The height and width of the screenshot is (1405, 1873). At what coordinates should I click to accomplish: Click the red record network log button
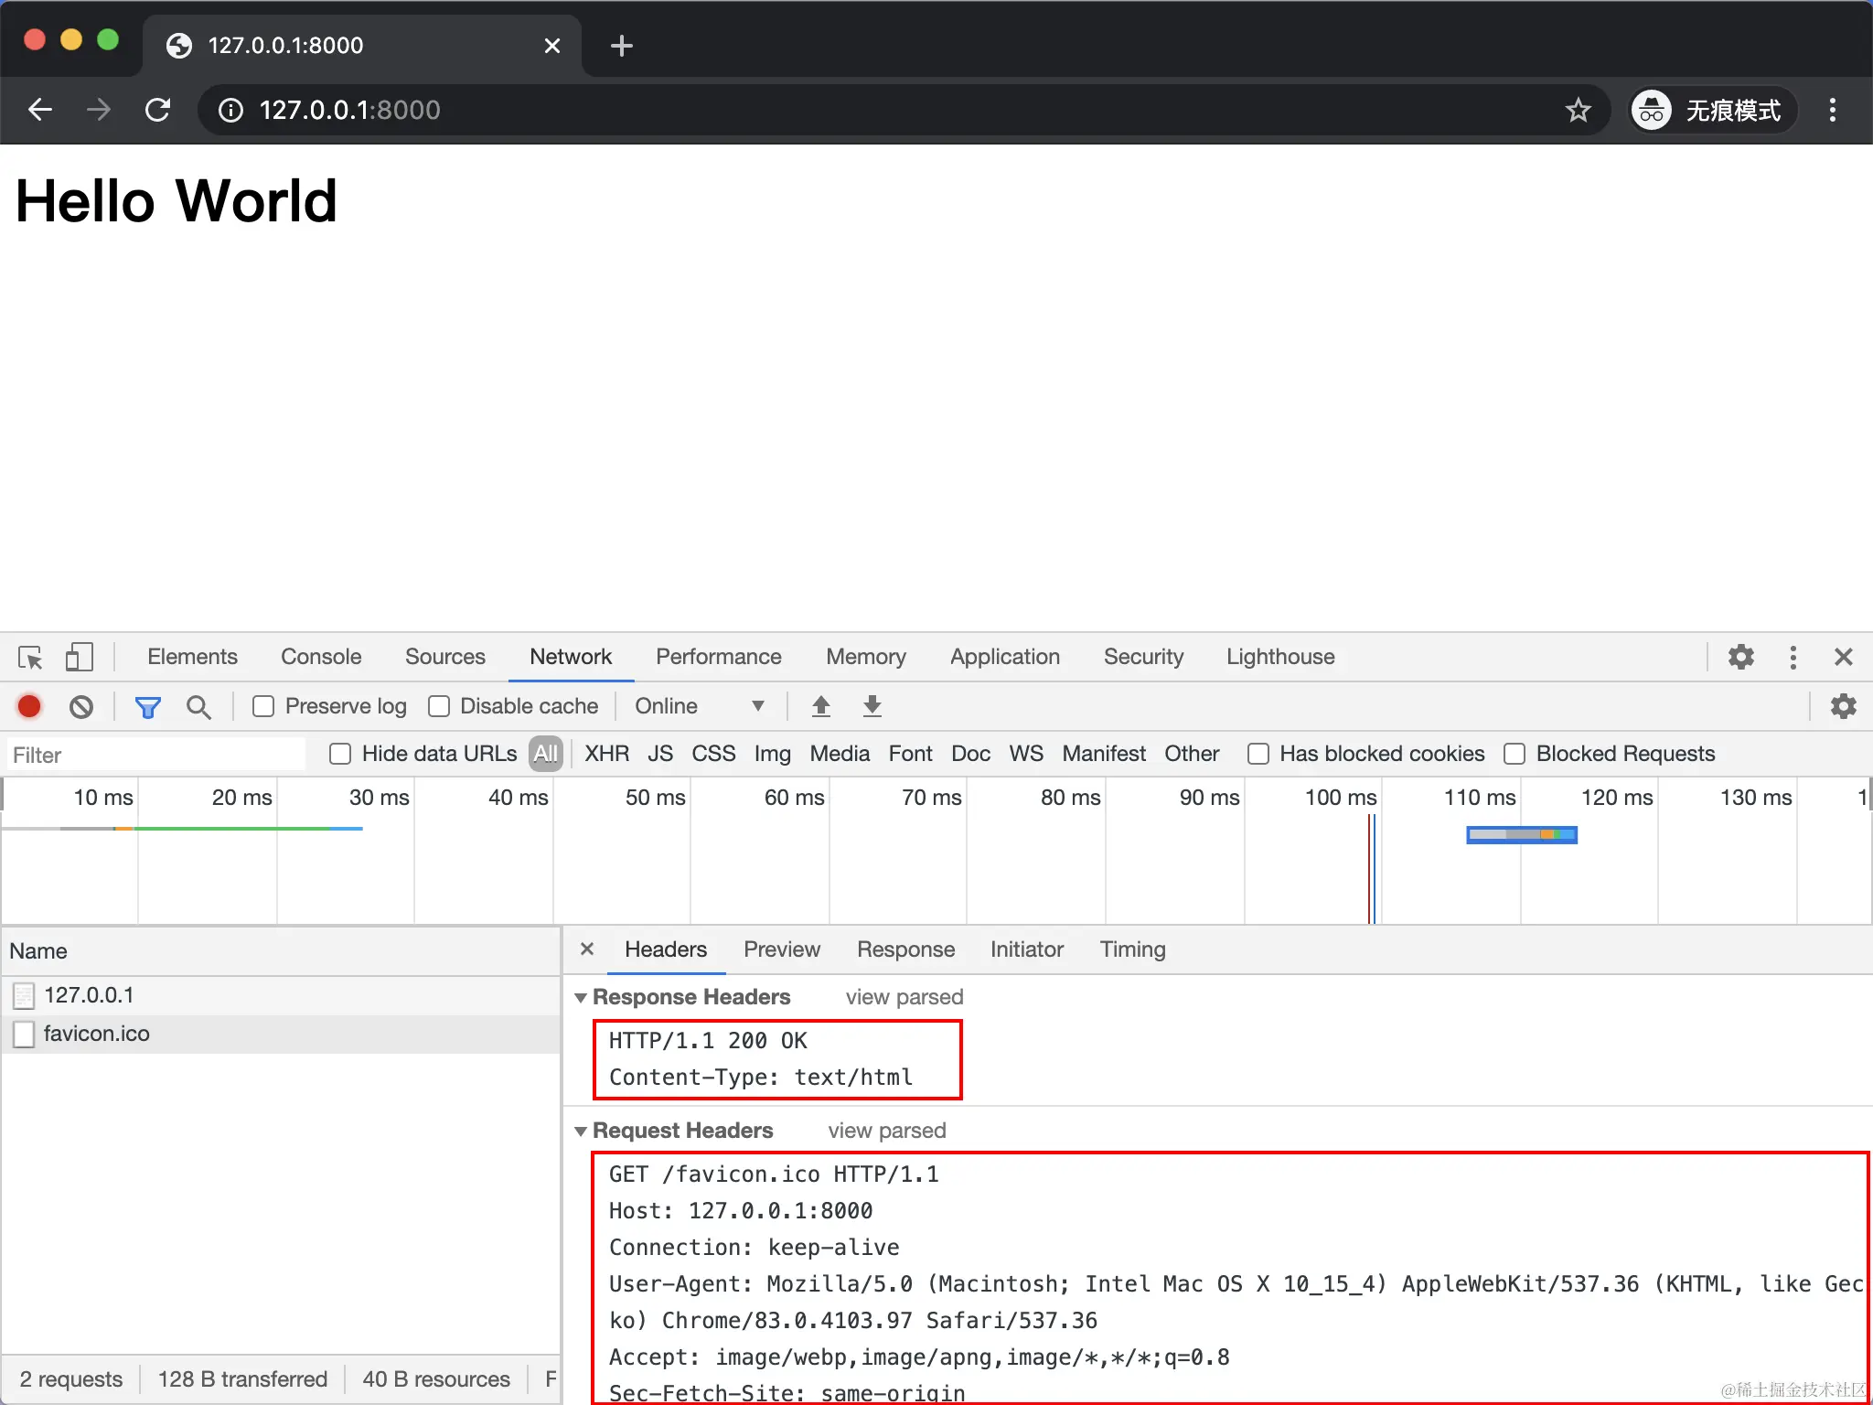29,706
